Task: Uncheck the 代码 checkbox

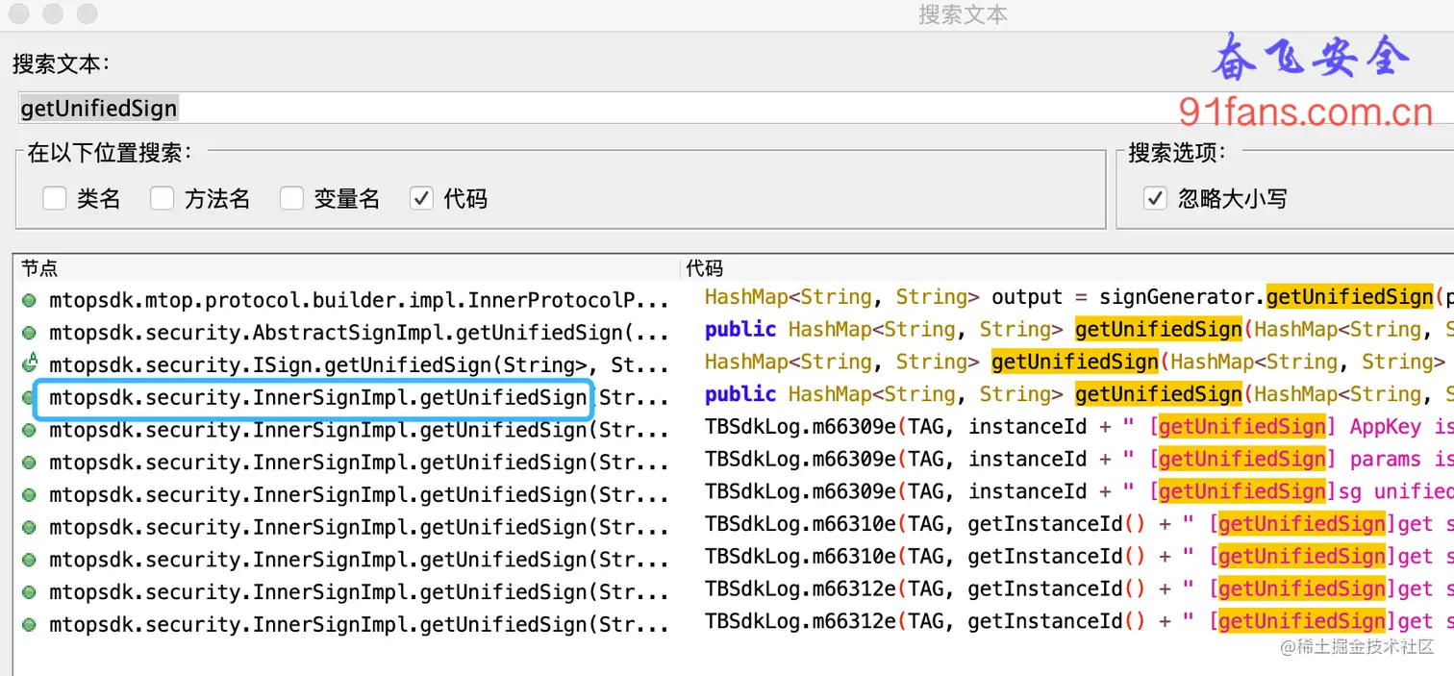Action: click(421, 198)
